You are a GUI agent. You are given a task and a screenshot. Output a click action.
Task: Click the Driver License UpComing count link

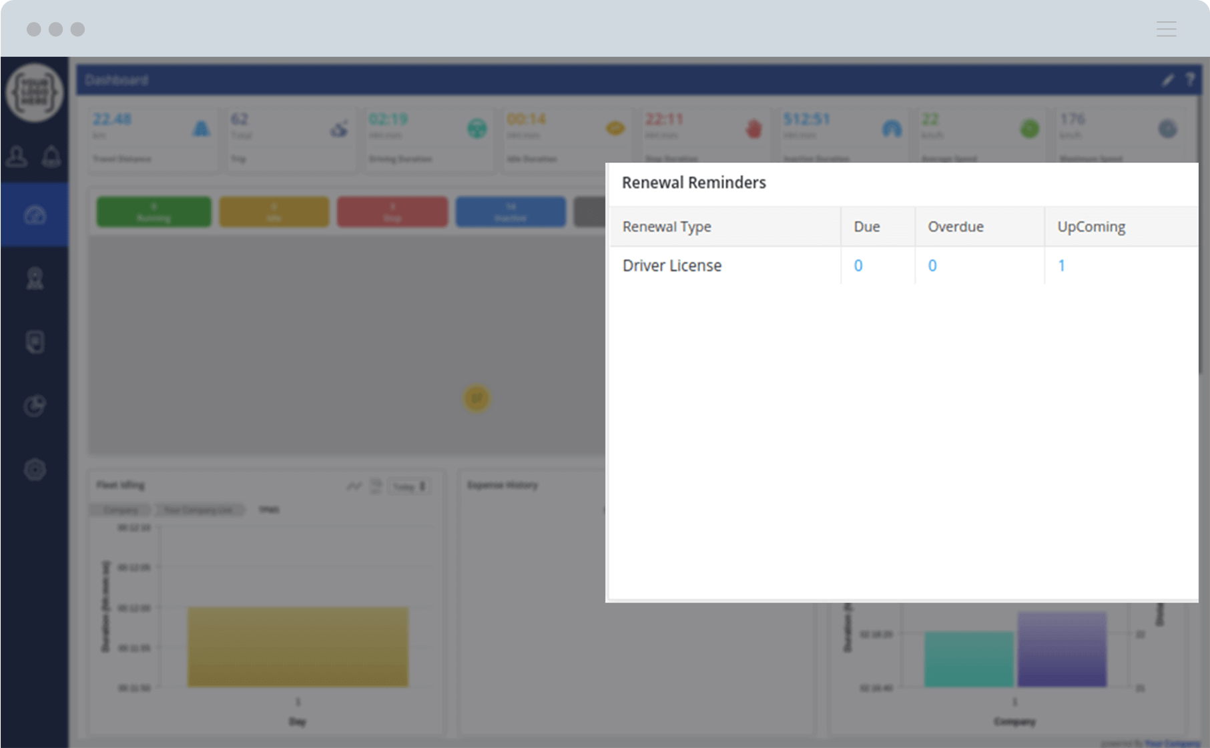(1061, 266)
